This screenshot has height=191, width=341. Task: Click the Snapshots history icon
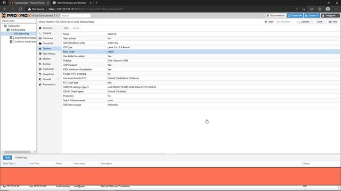40,74
